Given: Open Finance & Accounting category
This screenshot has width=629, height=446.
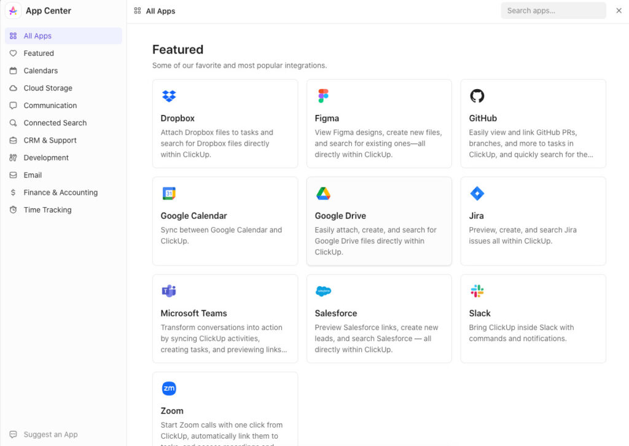Looking at the screenshot, I should click(63, 192).
